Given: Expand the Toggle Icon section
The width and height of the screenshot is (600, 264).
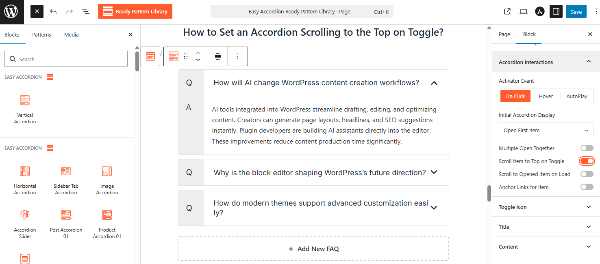Looking at the screenshot, I should [546, 207].
